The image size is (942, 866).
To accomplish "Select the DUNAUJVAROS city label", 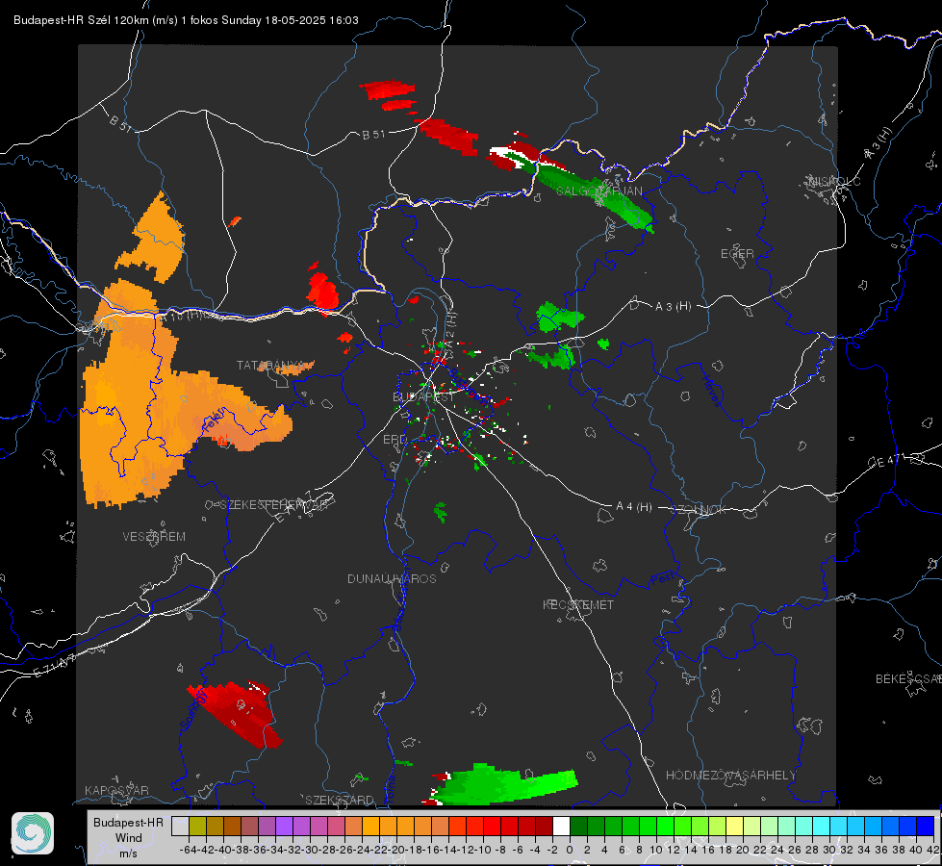I will click(392, 578).
